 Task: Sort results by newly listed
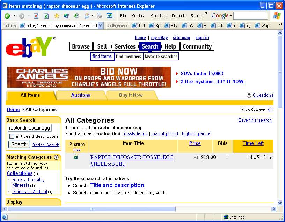click(136, 134)
